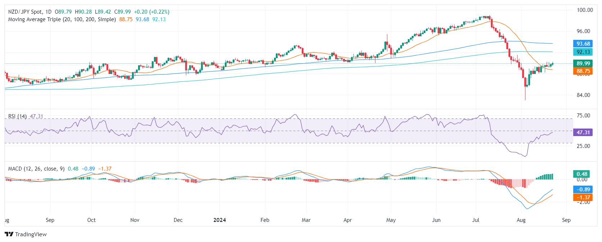The width and height of the screenshot is (602, 242).
Task: Click the 2024 year marker on time axis
Action: point(219,220)
